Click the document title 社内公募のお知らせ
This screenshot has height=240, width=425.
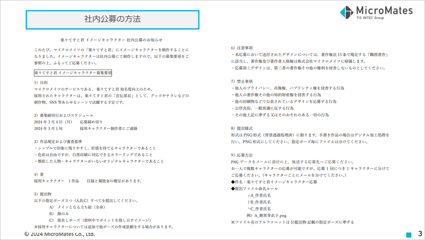click(x=111, y=40)
